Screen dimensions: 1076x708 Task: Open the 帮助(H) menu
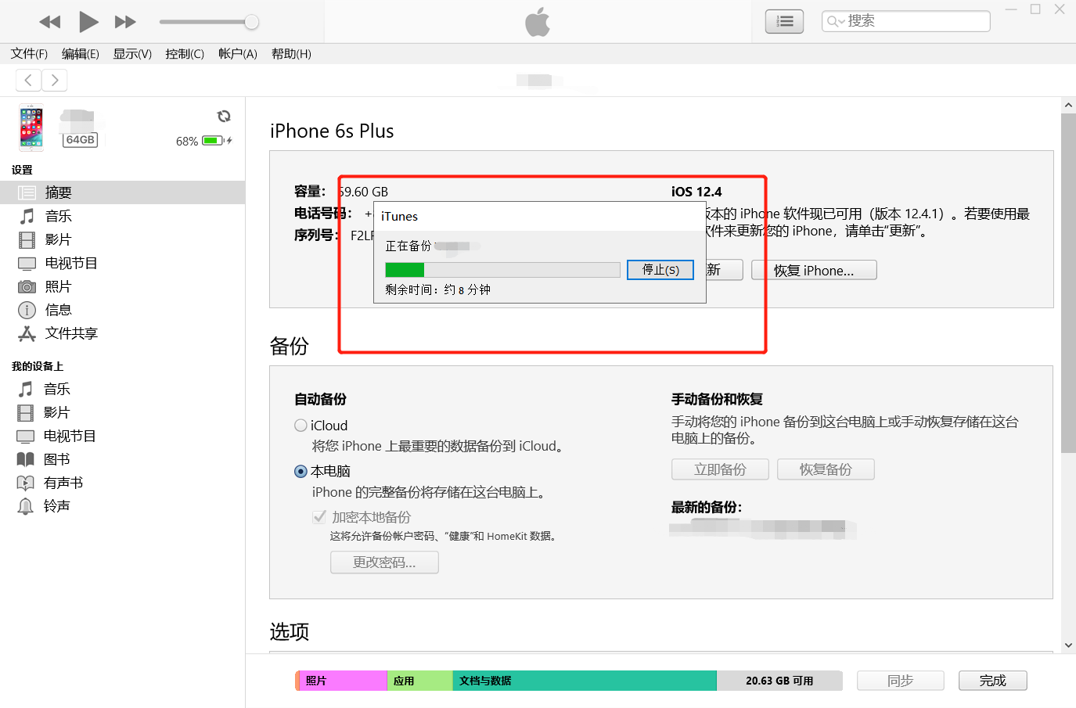tap(291, 54)
